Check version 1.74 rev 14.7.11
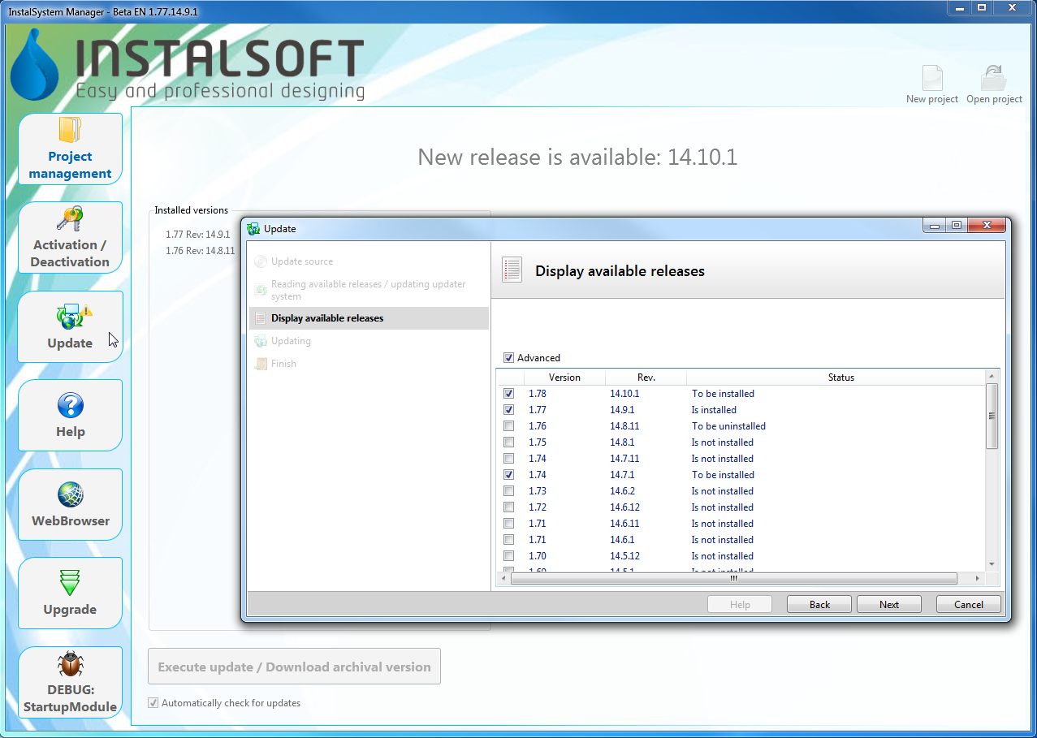 pyautogui.click(x=508, y=459)
